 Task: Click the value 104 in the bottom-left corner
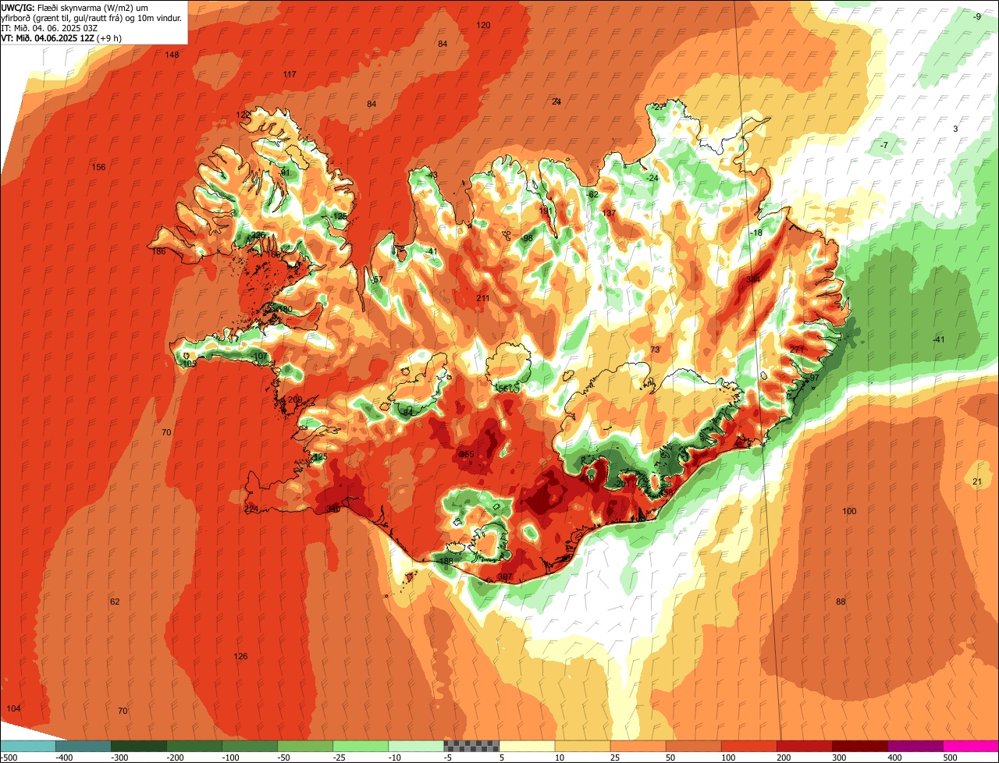coord(13,708)
